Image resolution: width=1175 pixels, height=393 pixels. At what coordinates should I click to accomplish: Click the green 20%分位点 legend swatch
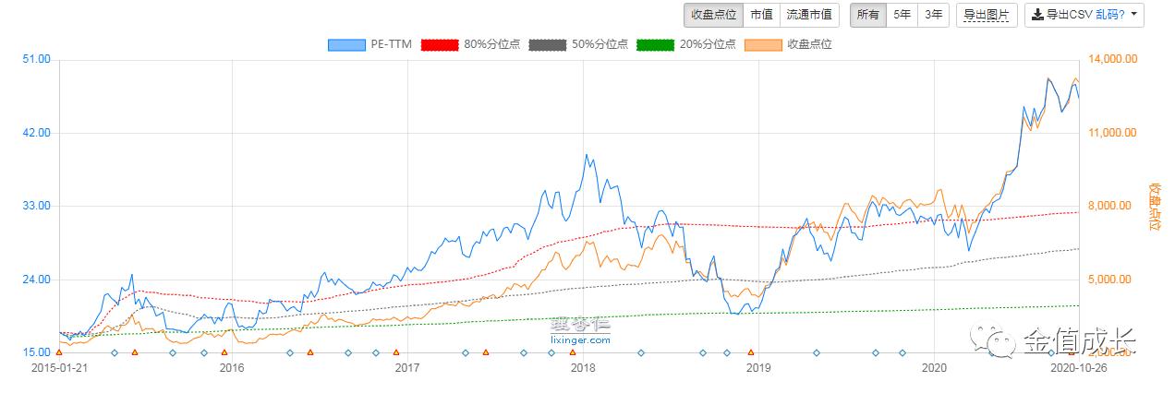(x=656, y=44)
